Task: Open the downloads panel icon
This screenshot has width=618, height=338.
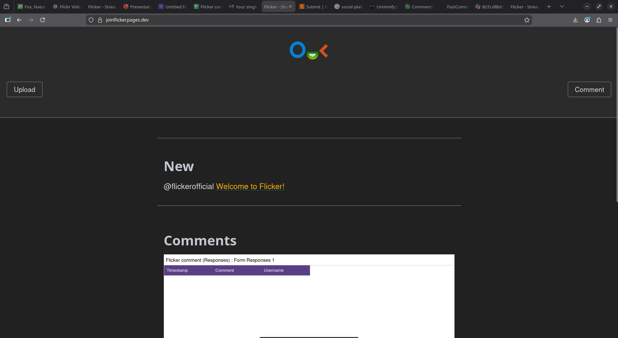Action: point(576,20)
